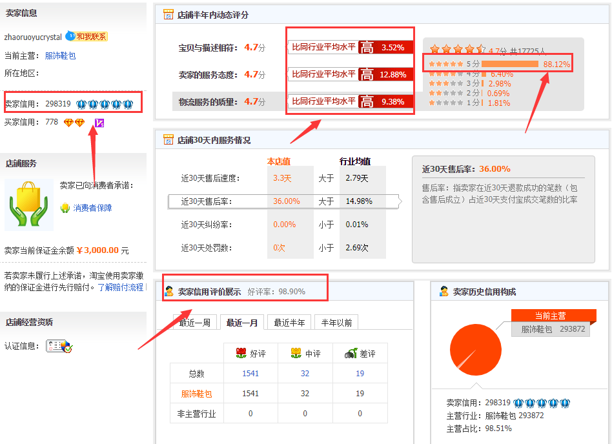Click the orange pie chart of credit composition

tap(476, 349)
